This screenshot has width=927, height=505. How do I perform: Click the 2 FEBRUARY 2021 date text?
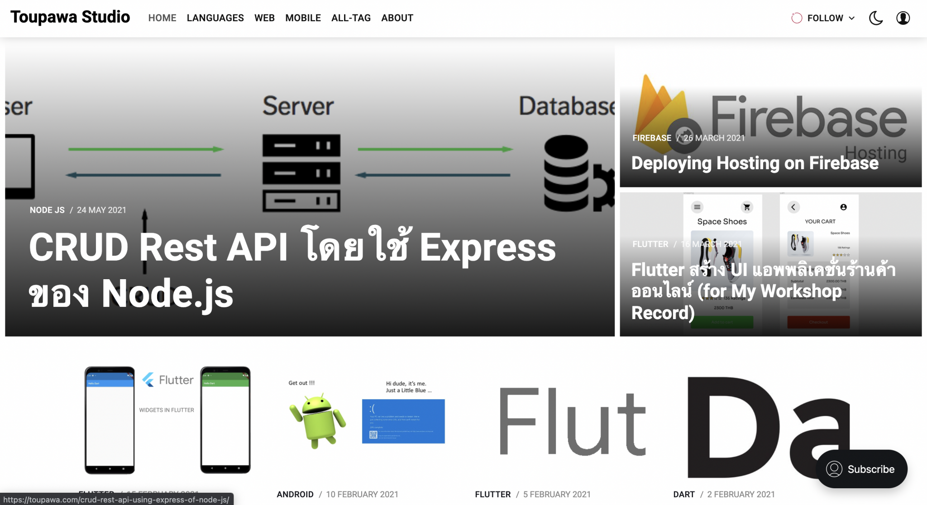pos(741,495)
